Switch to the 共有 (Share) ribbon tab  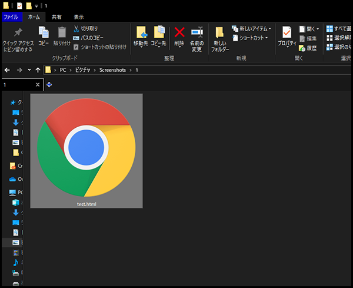tap(56, 17)
